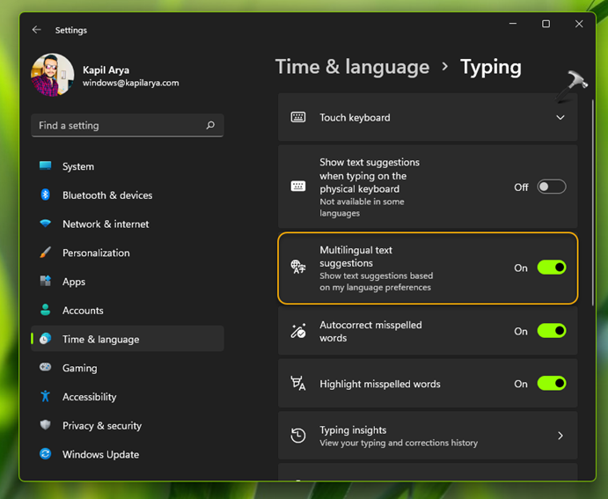Screen dimensions: 608x499
Task: Turn off Multilingual text suggestions toggle
Action: click(552, 268)
